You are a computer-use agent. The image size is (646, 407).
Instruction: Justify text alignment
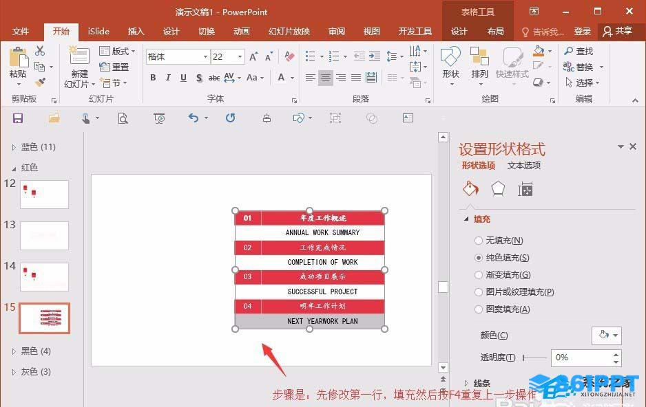356,77
